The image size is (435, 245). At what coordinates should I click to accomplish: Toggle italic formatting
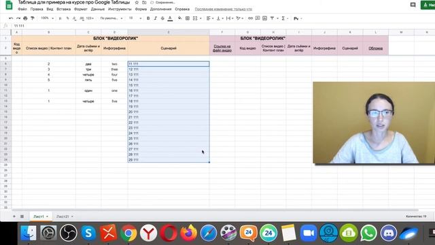pyautogui.click(x=156, y=18)
